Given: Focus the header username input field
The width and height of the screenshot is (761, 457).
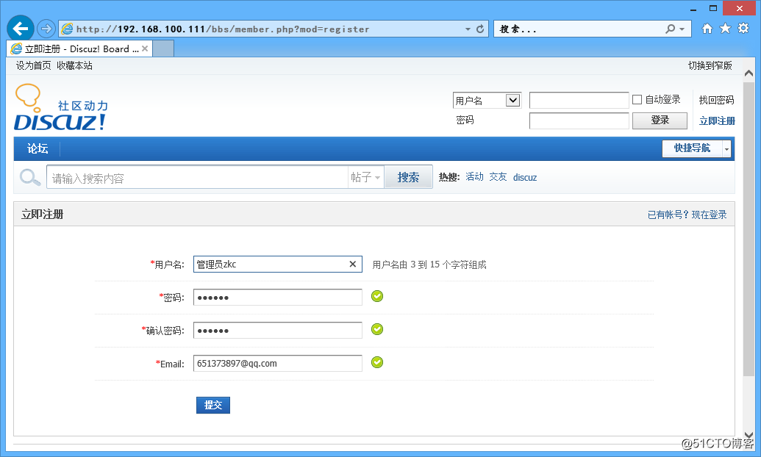Looking at the screenshot, I should pos(579,100).
